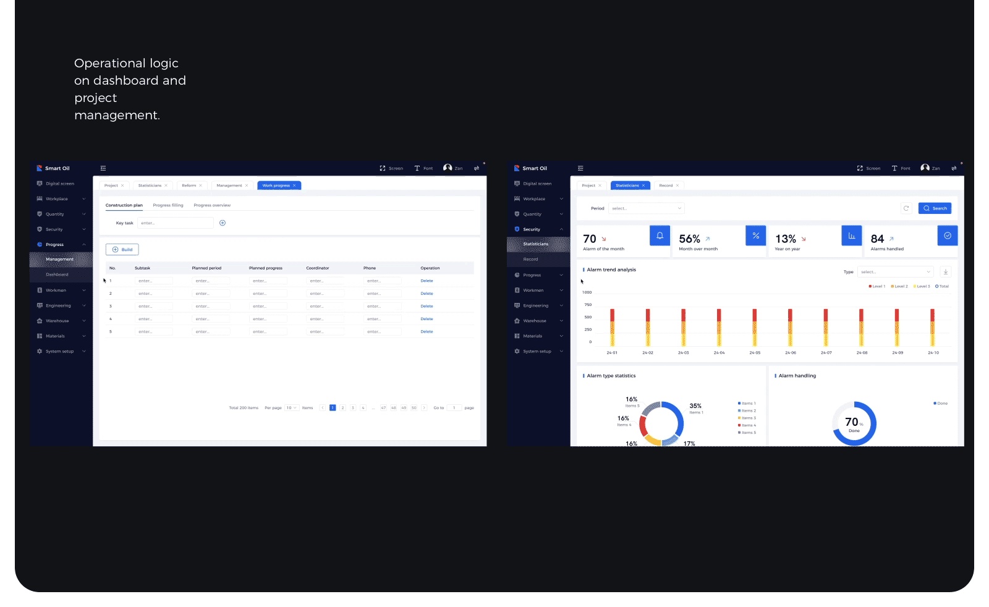Collapse sidebar via menu icon in Statisticians window
The height and width of the screenshot is (607, 989).
(580, 168)
